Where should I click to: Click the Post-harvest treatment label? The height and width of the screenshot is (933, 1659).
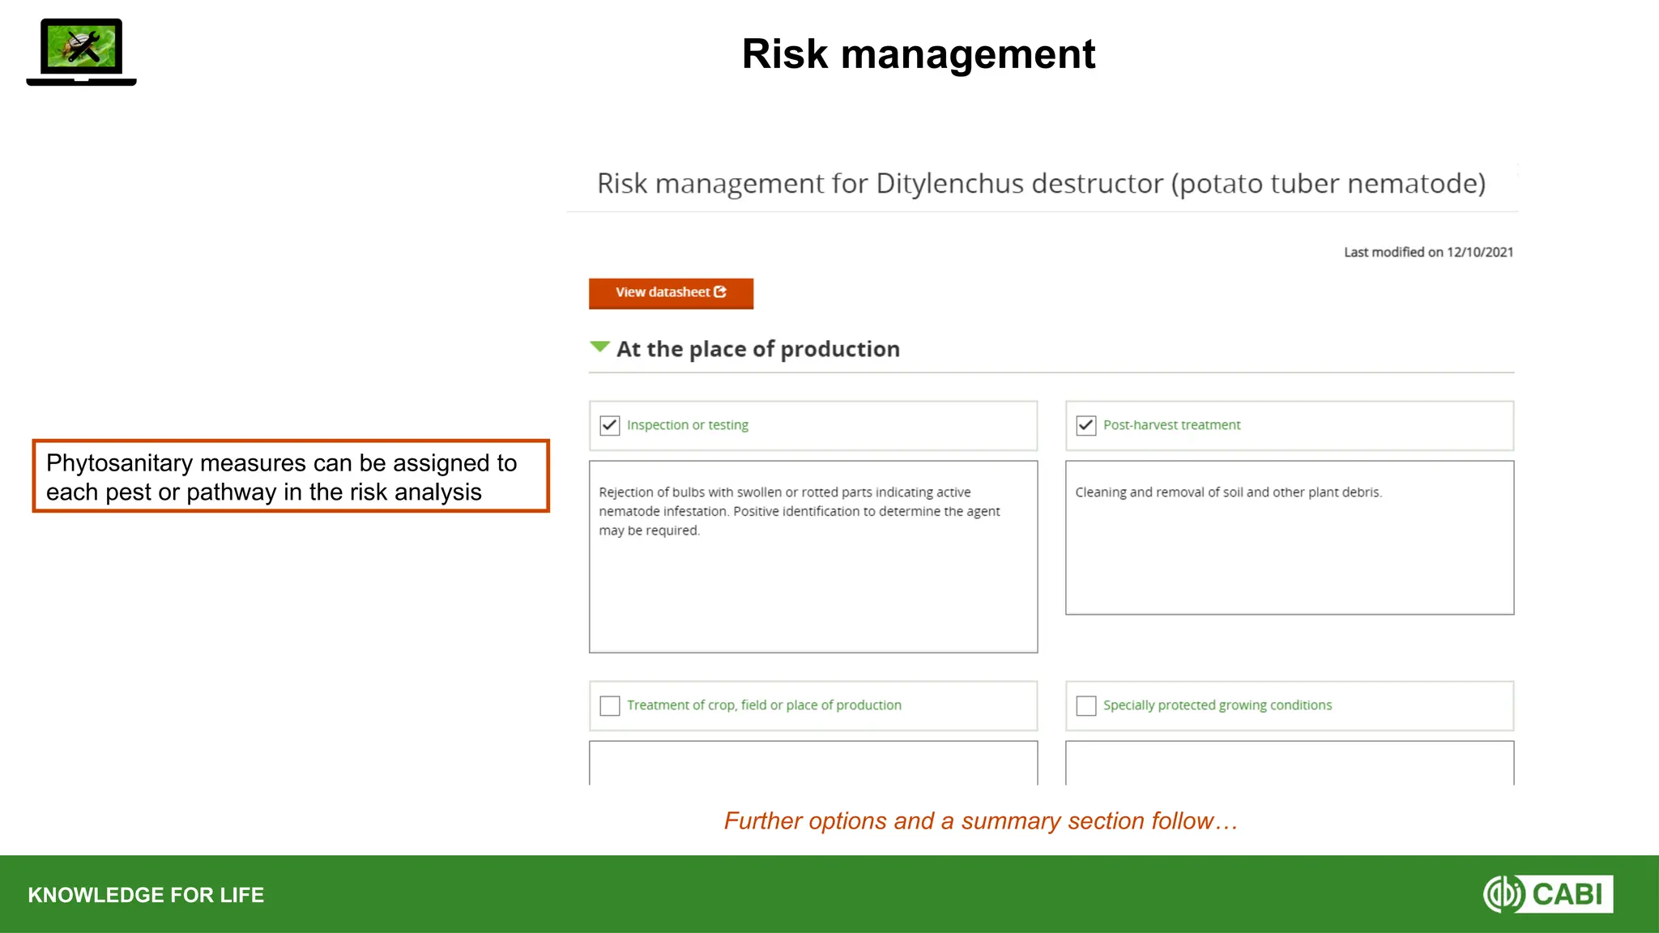point(1171,425)
